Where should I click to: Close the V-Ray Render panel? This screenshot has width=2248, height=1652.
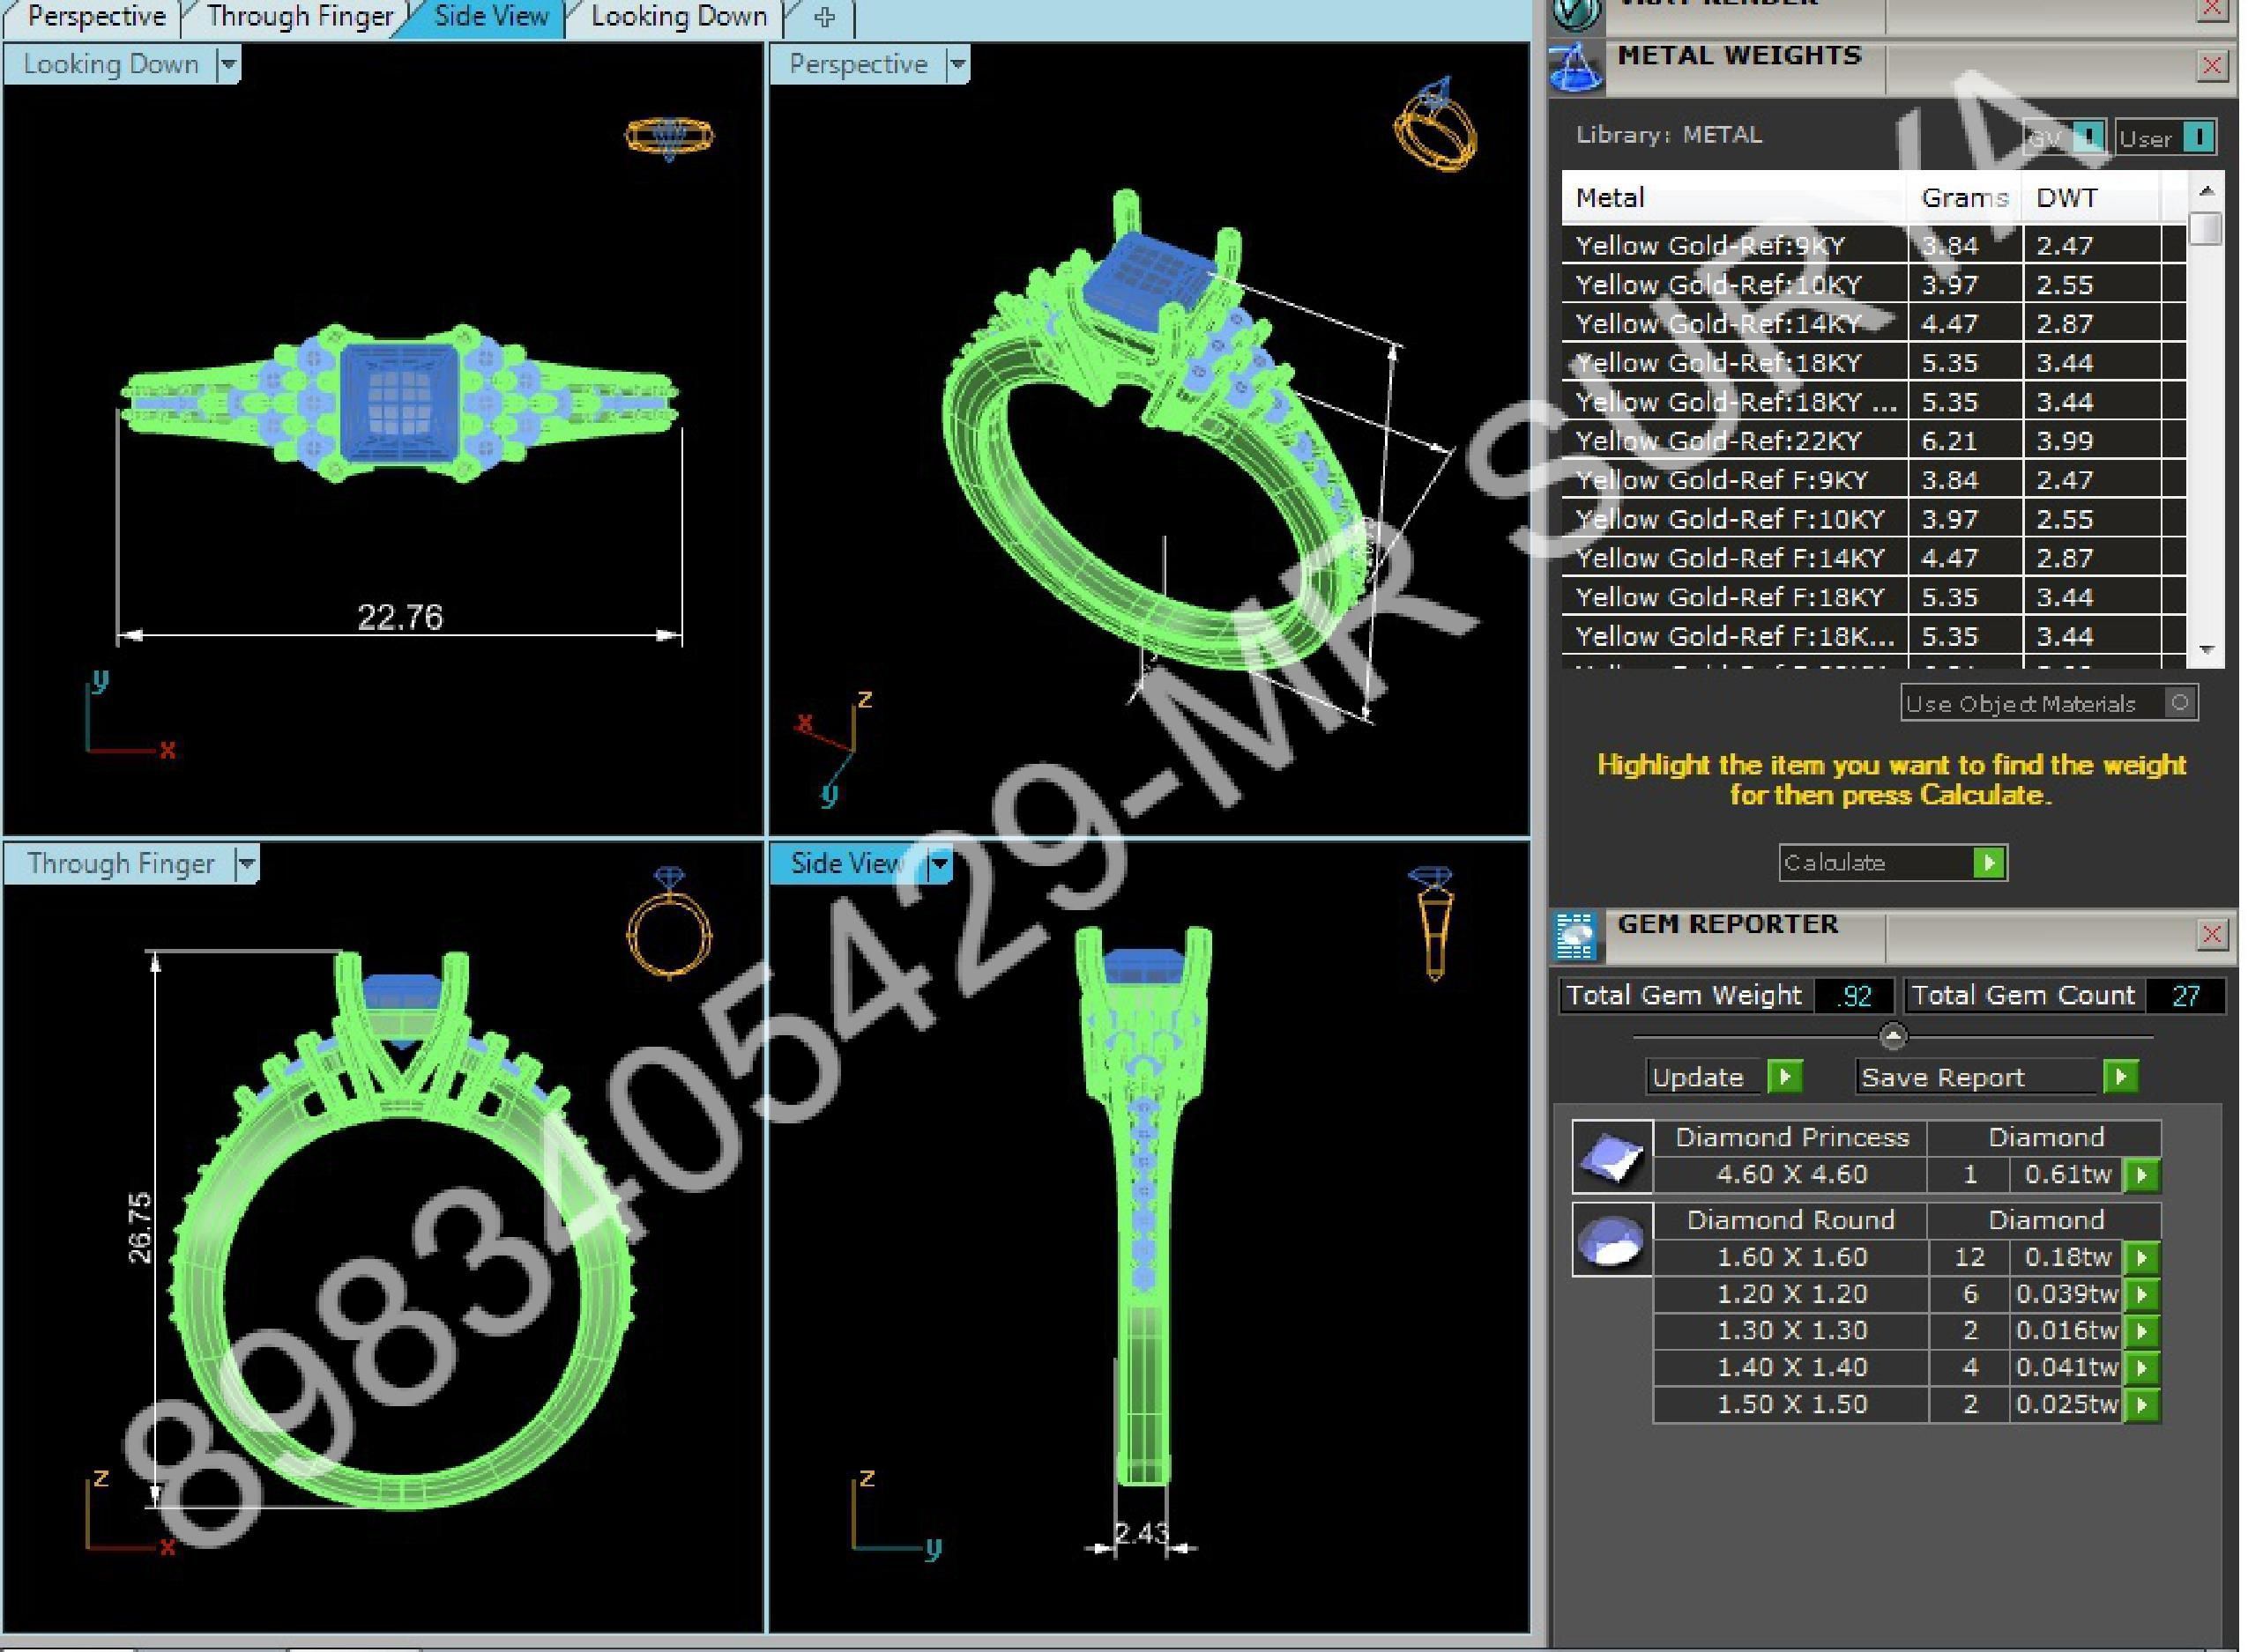coord(2211,9)
